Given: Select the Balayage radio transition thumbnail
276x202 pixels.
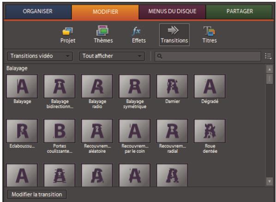Looking at the screenshot, I should pos(97,86).
